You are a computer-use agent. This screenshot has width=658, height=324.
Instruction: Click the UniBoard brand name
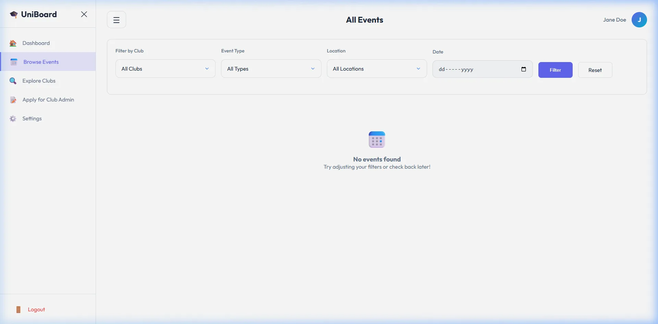point(39,14)
